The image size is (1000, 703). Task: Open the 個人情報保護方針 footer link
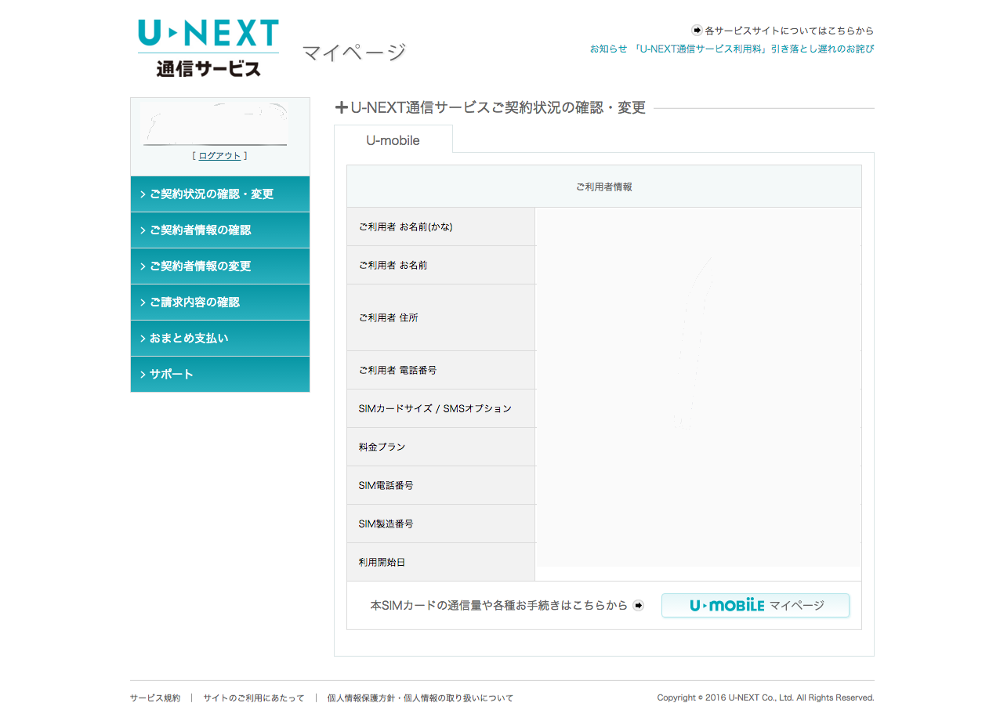421,698
